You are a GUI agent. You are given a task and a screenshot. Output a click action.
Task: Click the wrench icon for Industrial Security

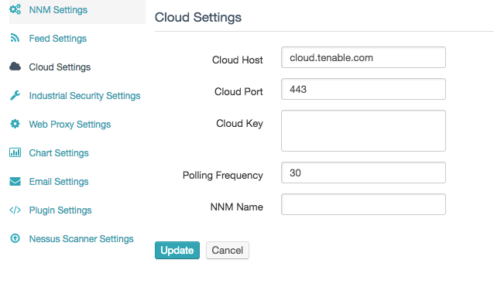tap(15, 95)
